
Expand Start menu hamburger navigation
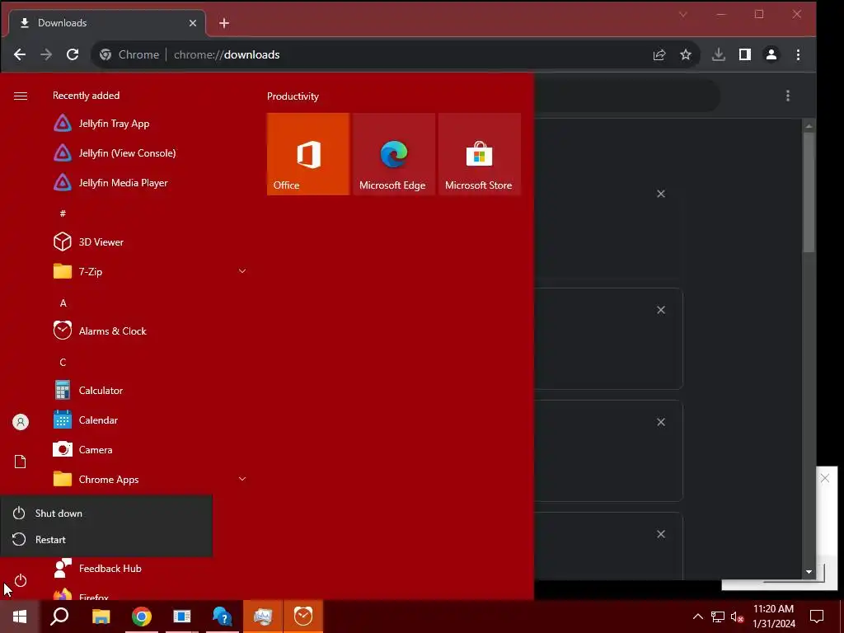21,96
